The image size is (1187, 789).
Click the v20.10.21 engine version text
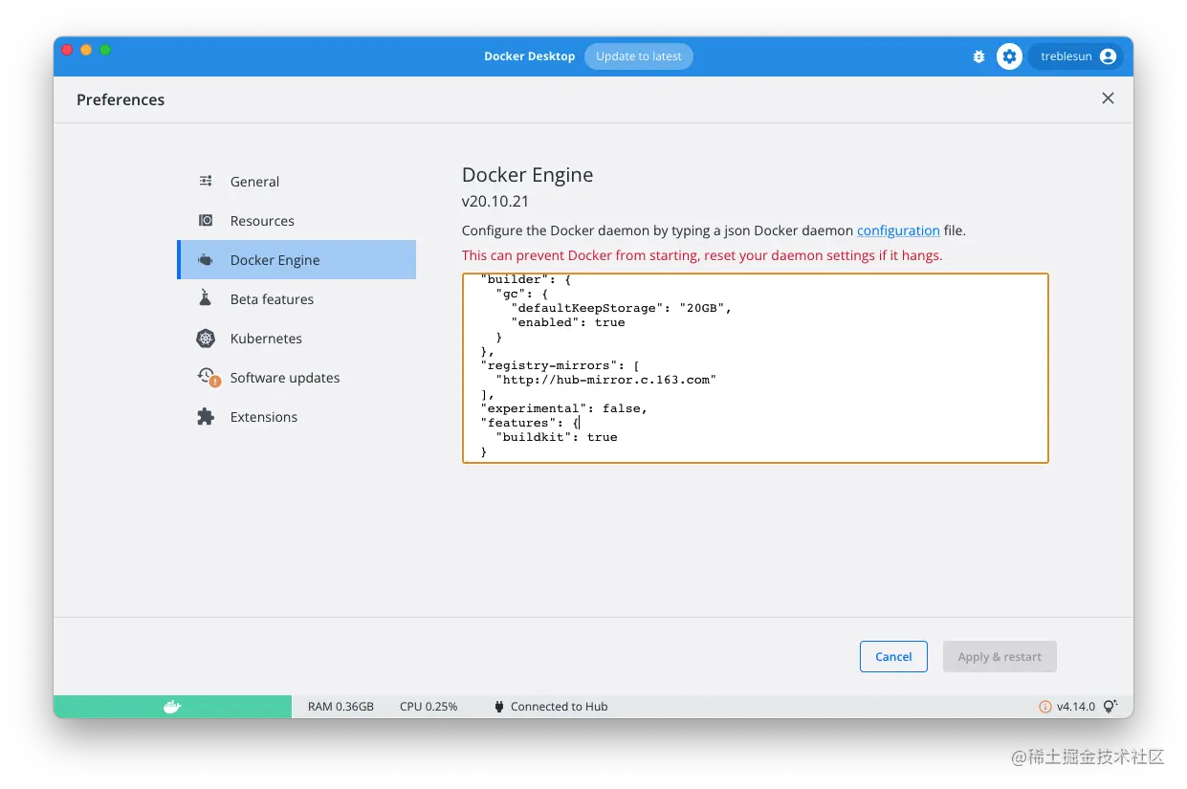pyautogui.click(x=495, y=202)
